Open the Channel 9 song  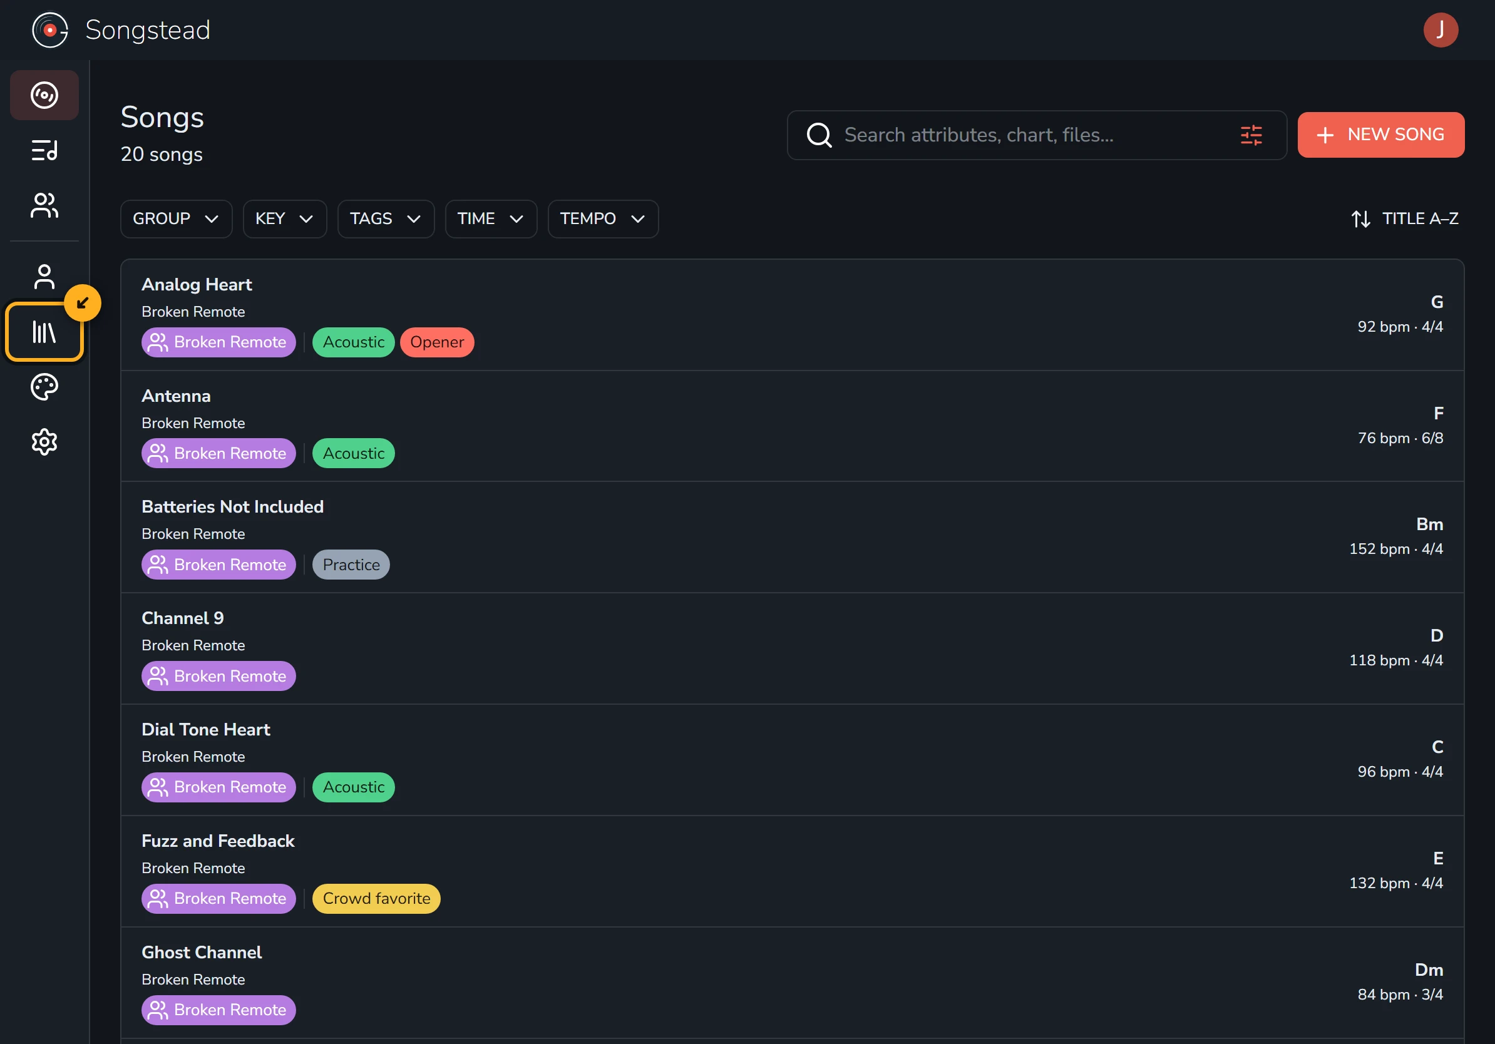click(792, 649)
